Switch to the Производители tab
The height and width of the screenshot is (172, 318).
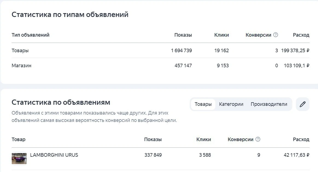(x=269, y=104)
